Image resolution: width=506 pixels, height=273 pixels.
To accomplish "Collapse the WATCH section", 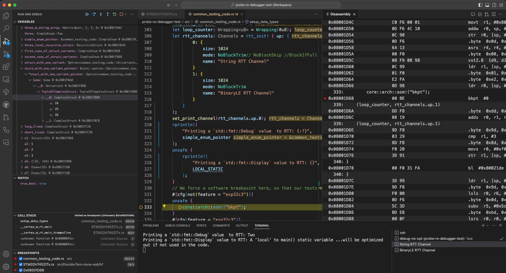I will pos(15,178).
